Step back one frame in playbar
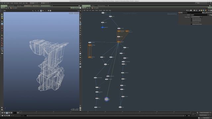Viewport: 212px width, 119px height. 5,113
